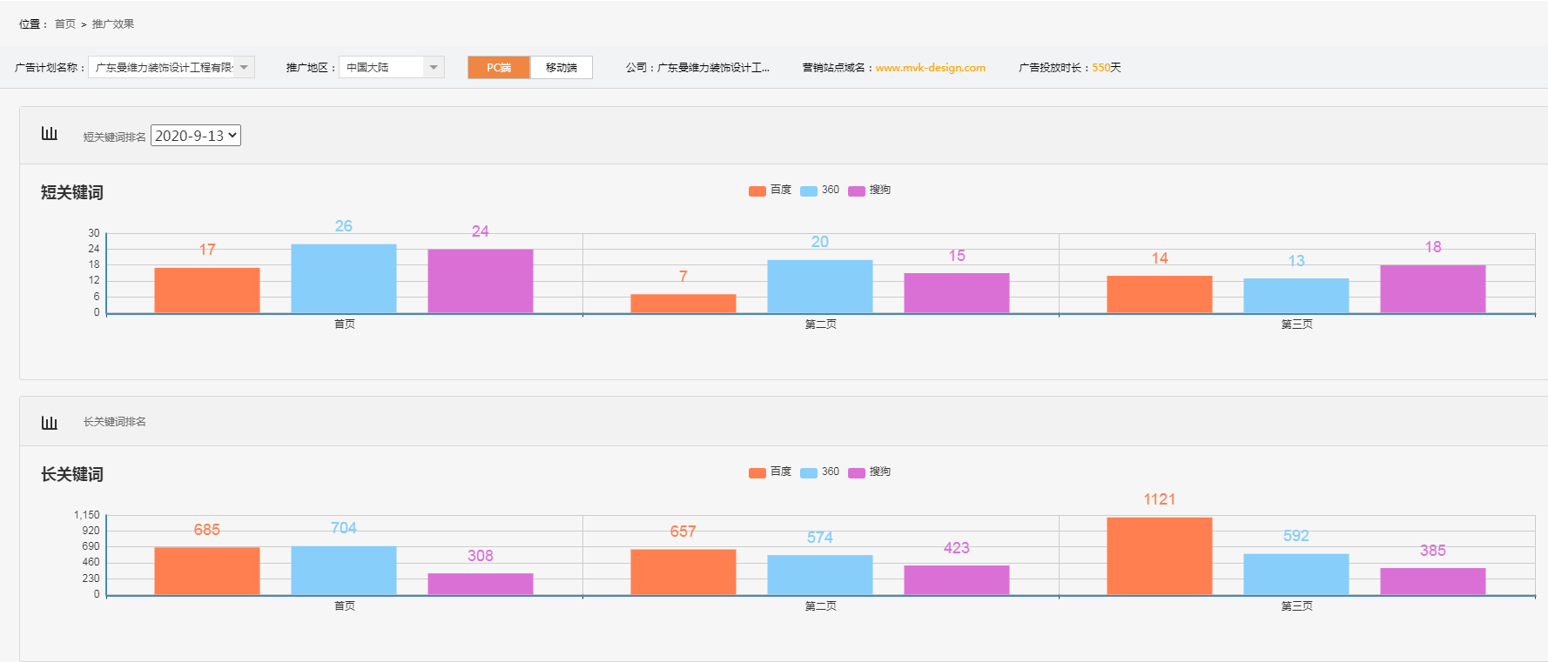Open the 2020-9-13 date selector
This screenshot has width=1548, height=662.
196,136
